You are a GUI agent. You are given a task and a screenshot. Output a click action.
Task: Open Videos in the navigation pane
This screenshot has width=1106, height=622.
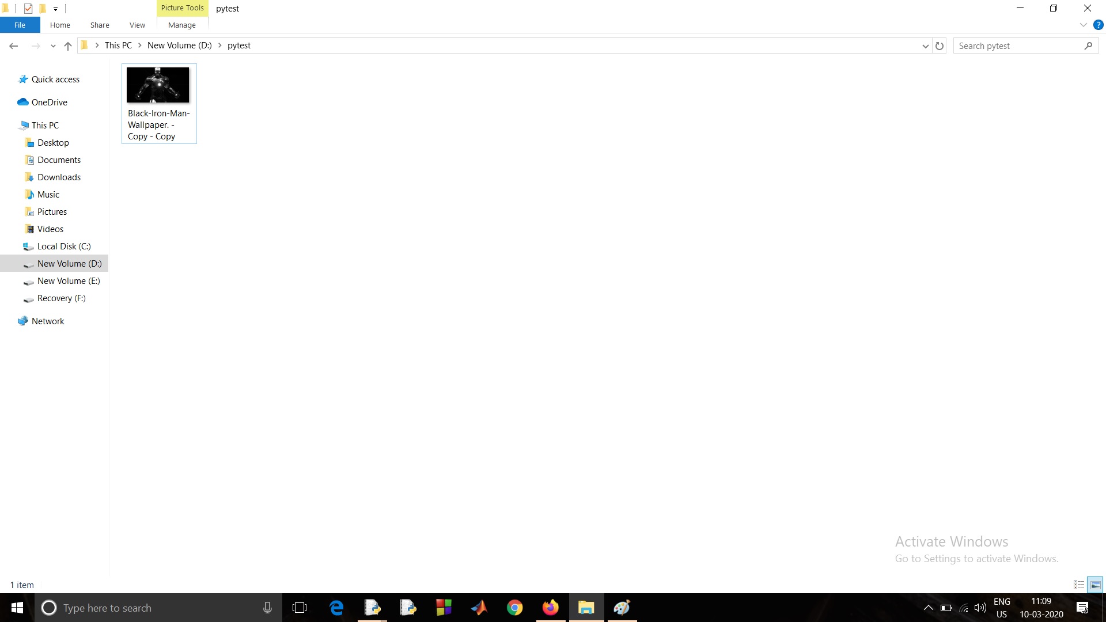point(50,229)
